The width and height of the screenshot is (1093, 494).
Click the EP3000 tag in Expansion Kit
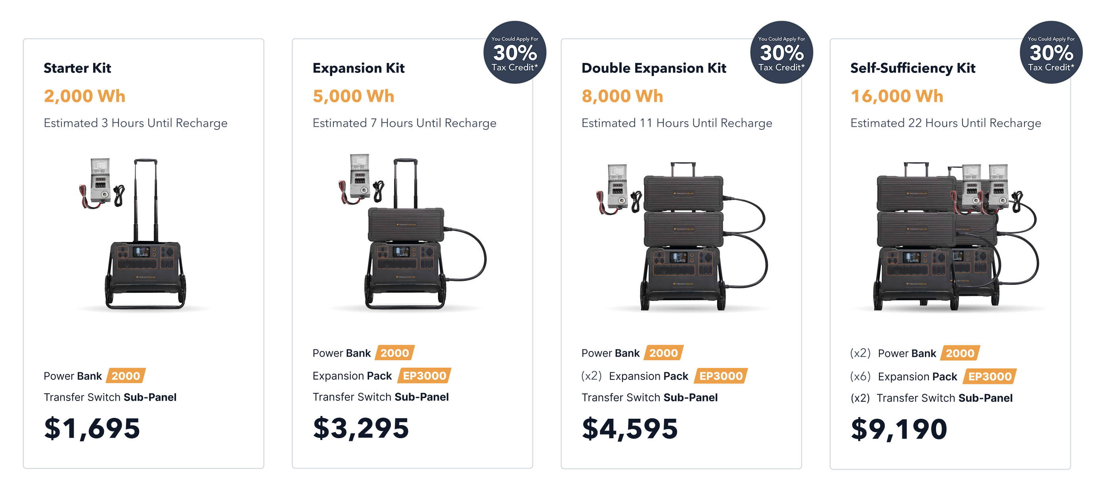(x=424, y=375)
